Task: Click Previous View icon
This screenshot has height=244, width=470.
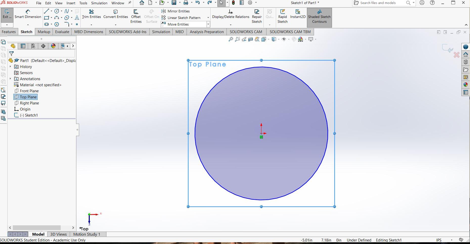Action: click(x=244, y=39)
